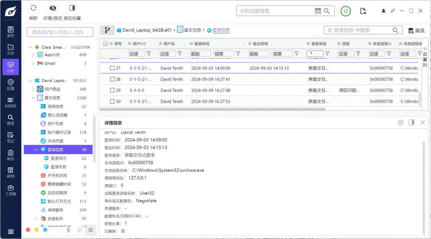Select 用户列表 in the tree
This screenshot has height=239, width=431.
[55, 124]
